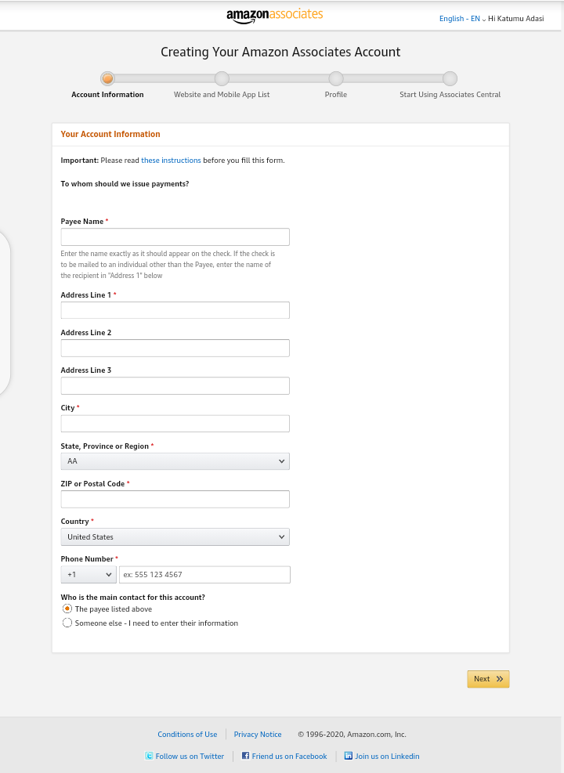The width and height of the screenshot is (564, 773).
Task: Click 'To whom should we issue payments?' text
Action: pyautogui.click(x=125, y=184)
